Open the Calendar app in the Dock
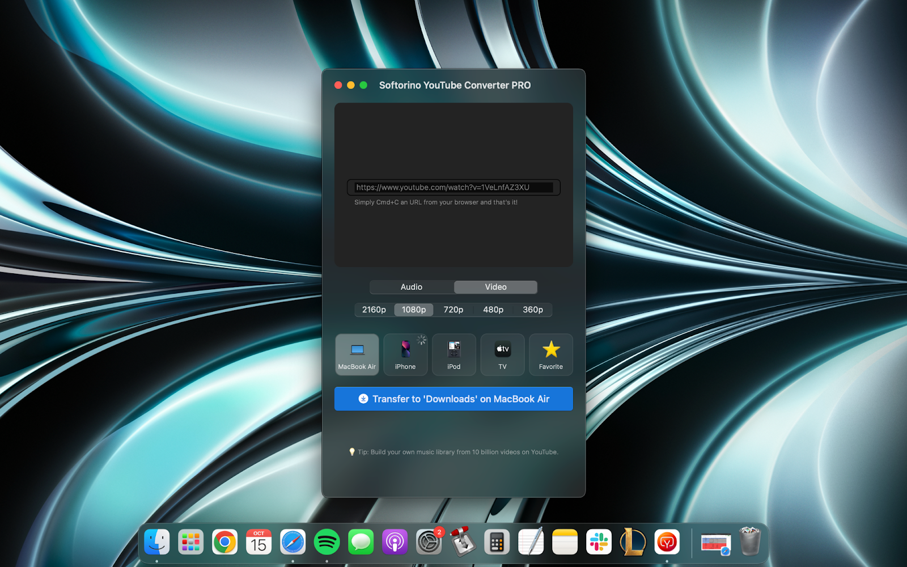This screenshot has width=907, height=567. tap(259, 543)
